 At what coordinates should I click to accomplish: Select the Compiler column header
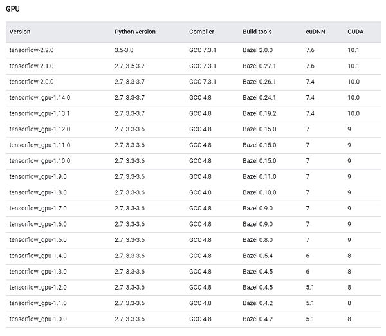[x=201, y=32]
